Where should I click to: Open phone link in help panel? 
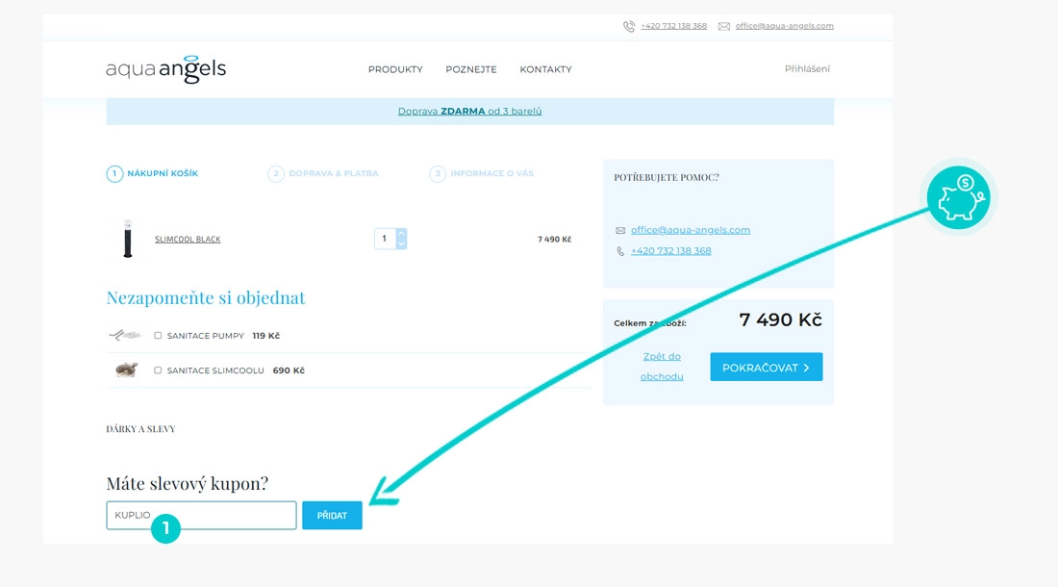(x=670, y=251)
